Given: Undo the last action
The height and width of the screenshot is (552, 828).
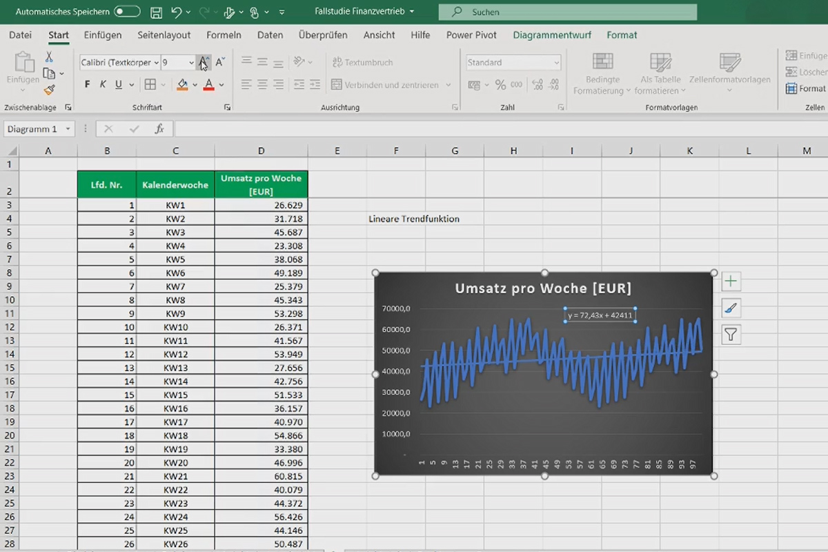Looking at the screenshot, I should [177, 12].
